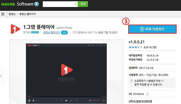Click the playlist icon in player screenshot

click(x=29, y=101)
